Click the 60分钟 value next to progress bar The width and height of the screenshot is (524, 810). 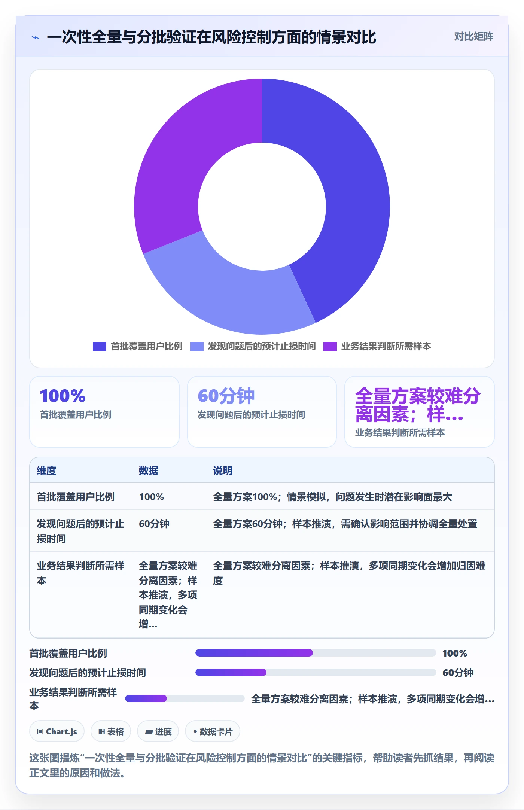pos(458,673)
